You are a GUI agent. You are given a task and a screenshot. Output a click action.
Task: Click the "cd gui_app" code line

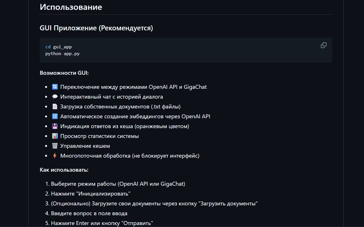pos(59,47)
